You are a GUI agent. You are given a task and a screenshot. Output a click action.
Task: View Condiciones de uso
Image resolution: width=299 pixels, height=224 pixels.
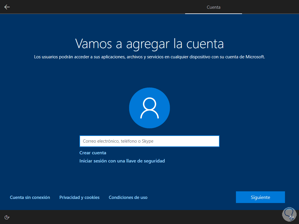[x=128, y=197]
